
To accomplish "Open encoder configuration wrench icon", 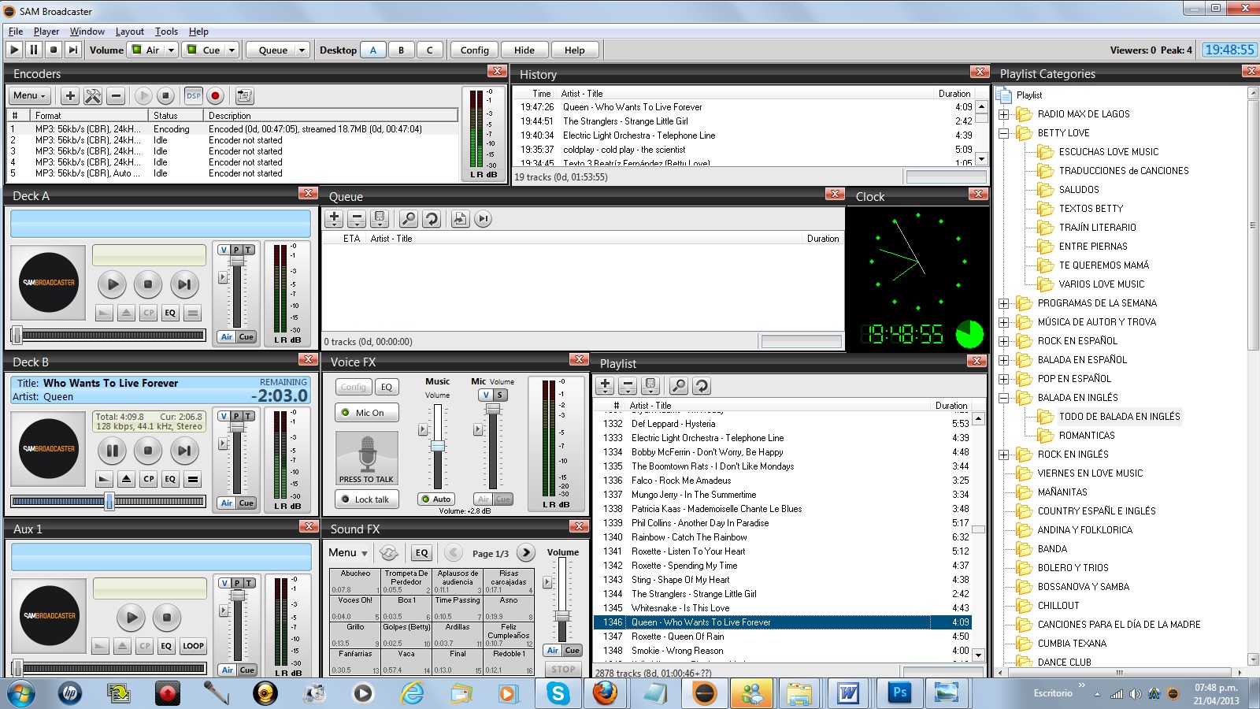I will pyautogui.click(x=93, y=96).
